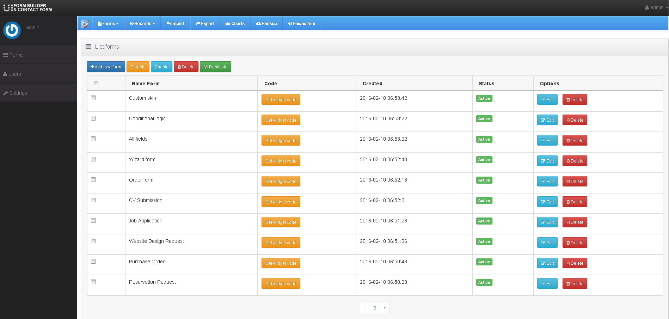Delete the All fields form
Viewport: 669px width, 319px height.
(x=575, y=141)
